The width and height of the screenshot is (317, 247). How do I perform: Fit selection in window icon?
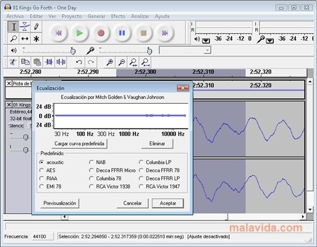tap(133, 62)
